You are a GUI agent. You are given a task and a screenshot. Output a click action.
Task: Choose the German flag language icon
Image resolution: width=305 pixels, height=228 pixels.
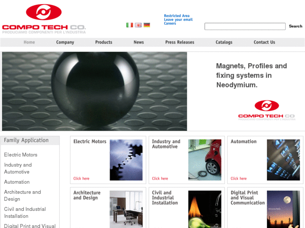(x=147, y=25)
